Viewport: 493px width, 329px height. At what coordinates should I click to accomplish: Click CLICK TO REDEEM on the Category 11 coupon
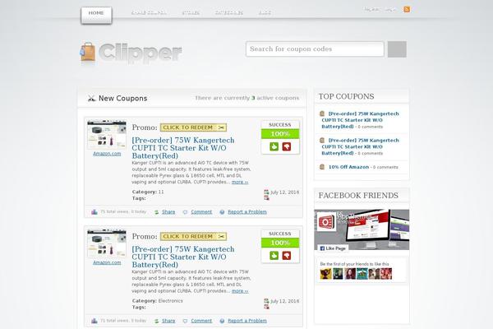(193, 127)
